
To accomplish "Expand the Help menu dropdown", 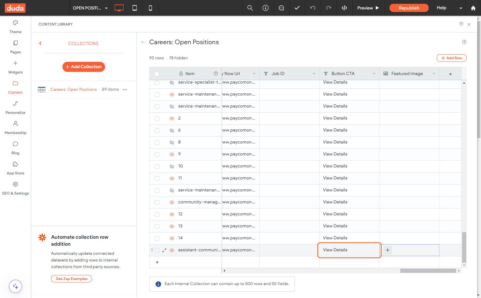I will pos(449,8).
